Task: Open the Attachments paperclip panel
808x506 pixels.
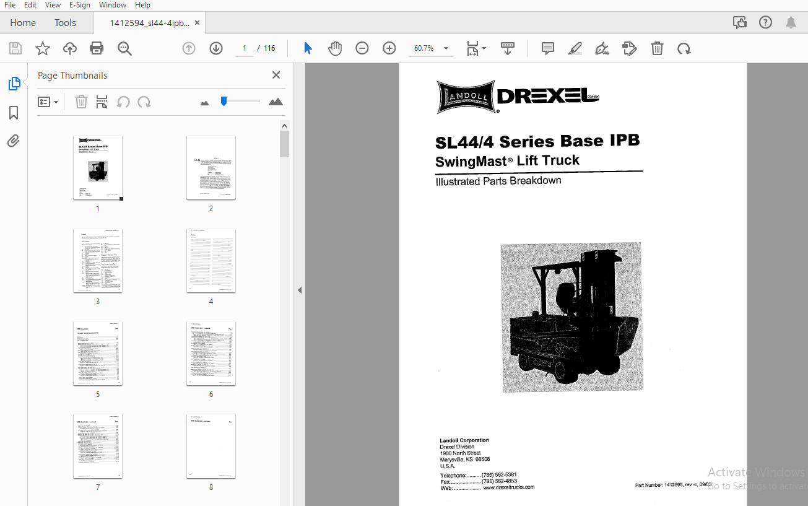Action: point(14,141)
